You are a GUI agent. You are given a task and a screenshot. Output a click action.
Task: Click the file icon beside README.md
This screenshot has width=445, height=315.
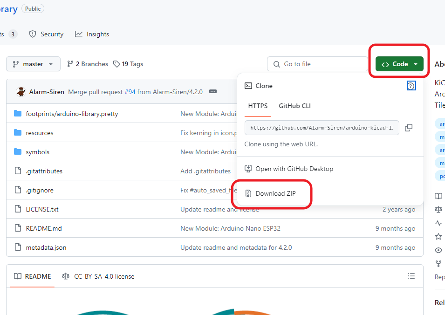coord(18,228)
